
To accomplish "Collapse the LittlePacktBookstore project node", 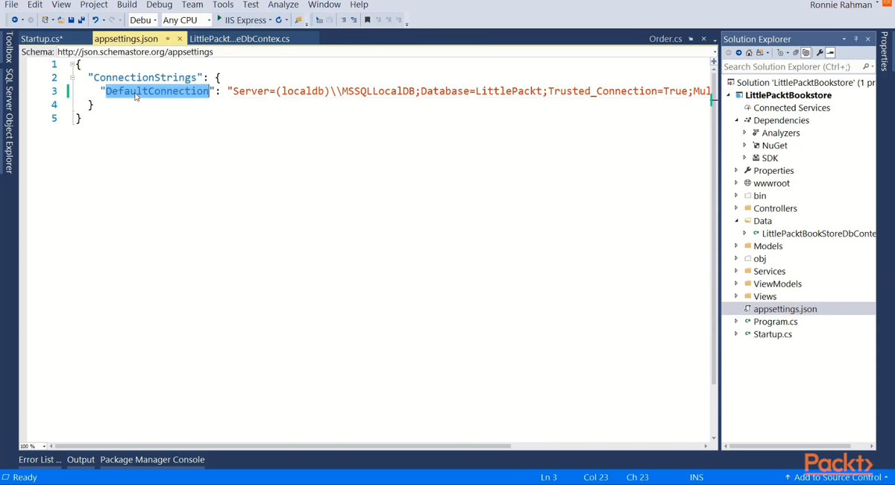I will tap(729, 95).
